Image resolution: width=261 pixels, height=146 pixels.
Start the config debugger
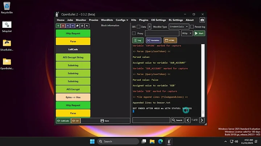point(199,33)
